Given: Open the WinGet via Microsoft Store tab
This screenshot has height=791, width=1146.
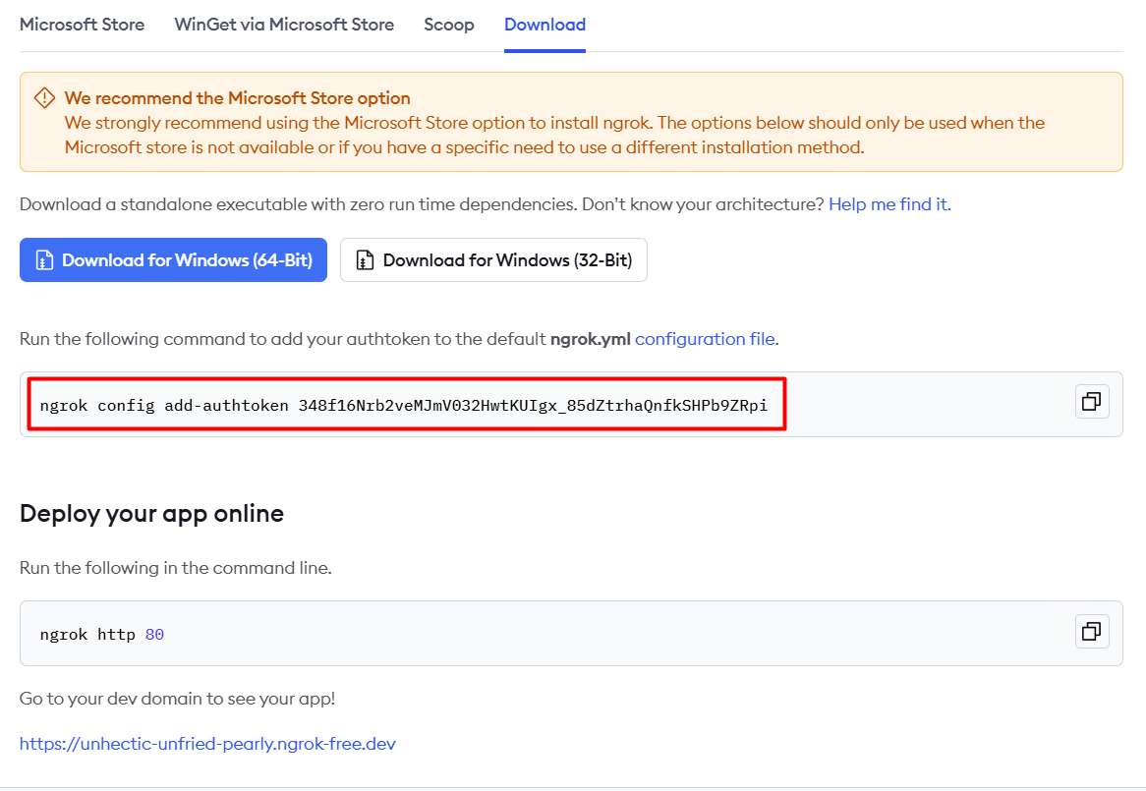Looking at the screenshot, I should point(284,25).
